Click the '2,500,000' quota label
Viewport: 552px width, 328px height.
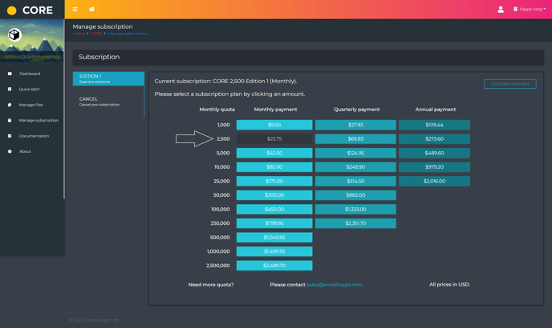coord(218,265)
